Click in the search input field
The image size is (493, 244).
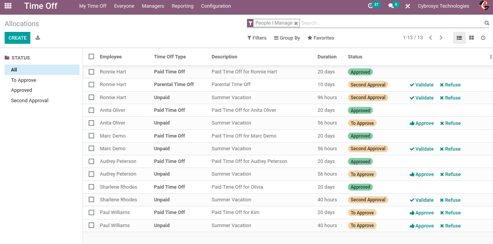[x=391, y=23]
